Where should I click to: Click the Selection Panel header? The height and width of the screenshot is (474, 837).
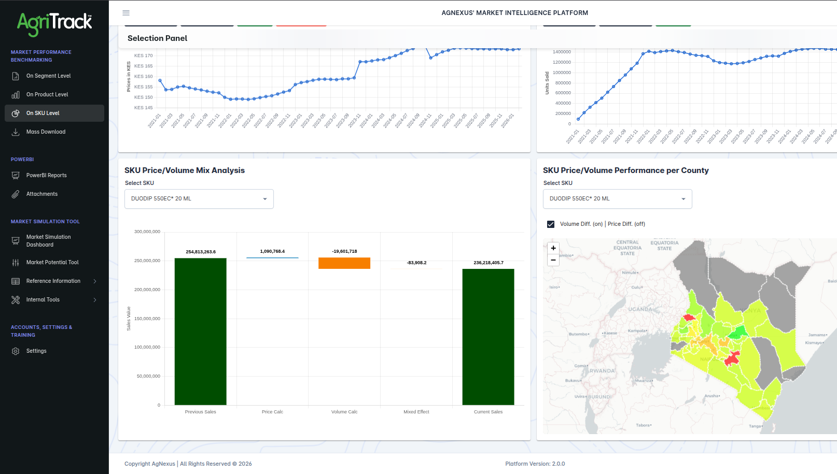click(158, 38)
